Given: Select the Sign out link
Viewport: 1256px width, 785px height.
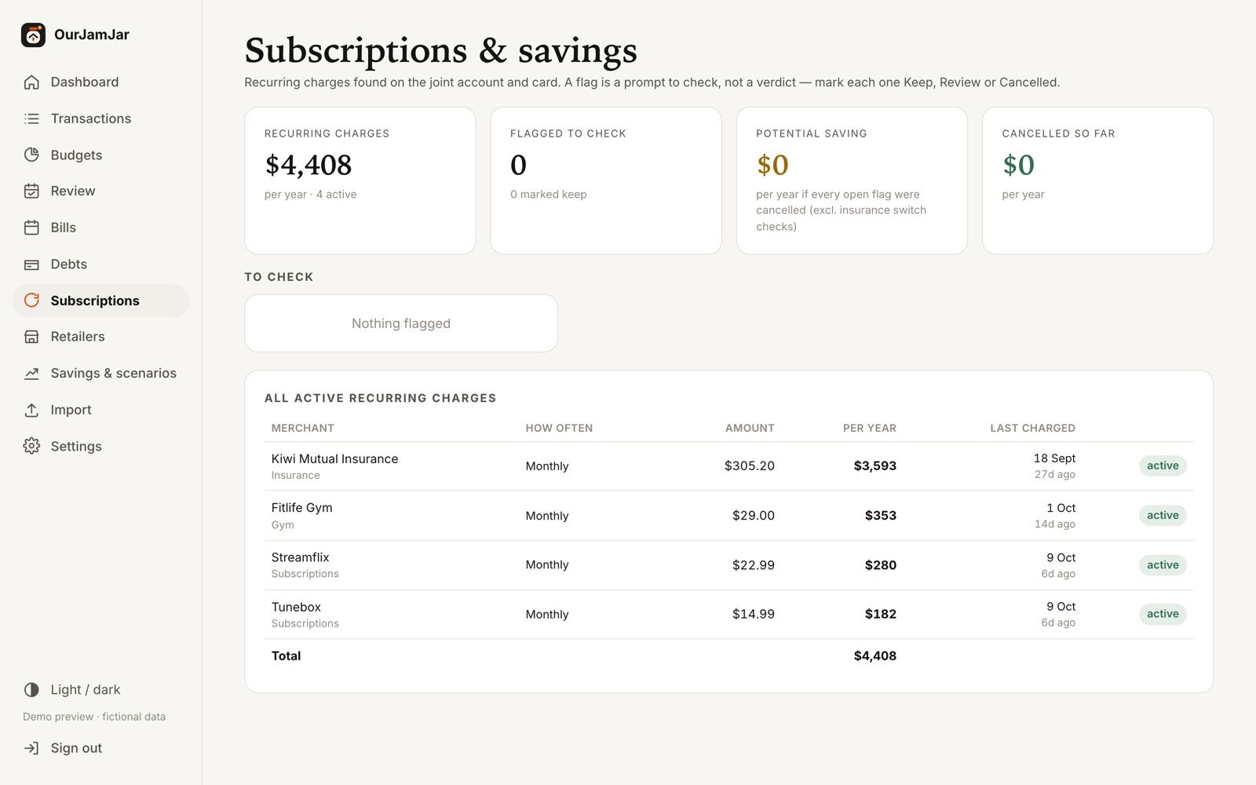Looking at the screenshot, I should point(76,748).
